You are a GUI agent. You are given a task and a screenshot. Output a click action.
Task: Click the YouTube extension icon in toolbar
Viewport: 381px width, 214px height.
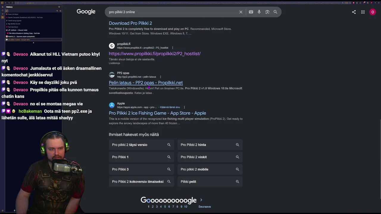[x=371, y=3]
